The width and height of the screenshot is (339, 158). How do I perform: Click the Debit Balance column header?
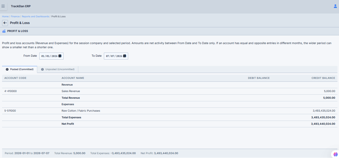point(259,78)
